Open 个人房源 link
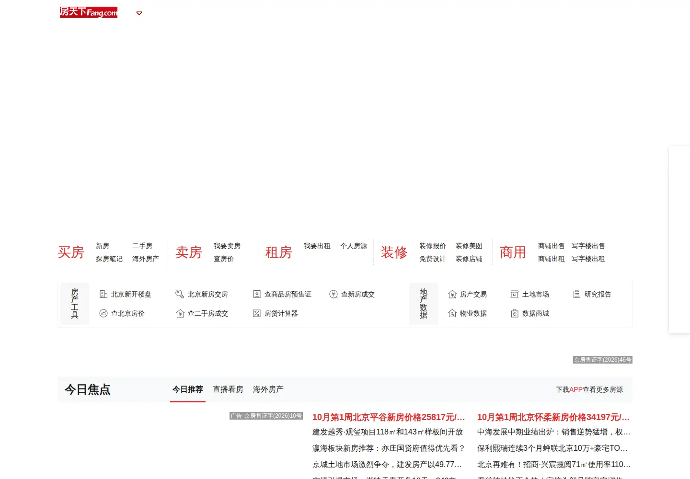The height and width of the screenshot is (479, 690). coord(354,246)
